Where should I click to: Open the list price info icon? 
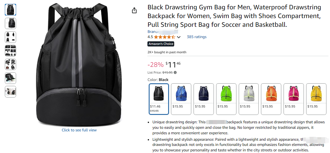point(175,72)
